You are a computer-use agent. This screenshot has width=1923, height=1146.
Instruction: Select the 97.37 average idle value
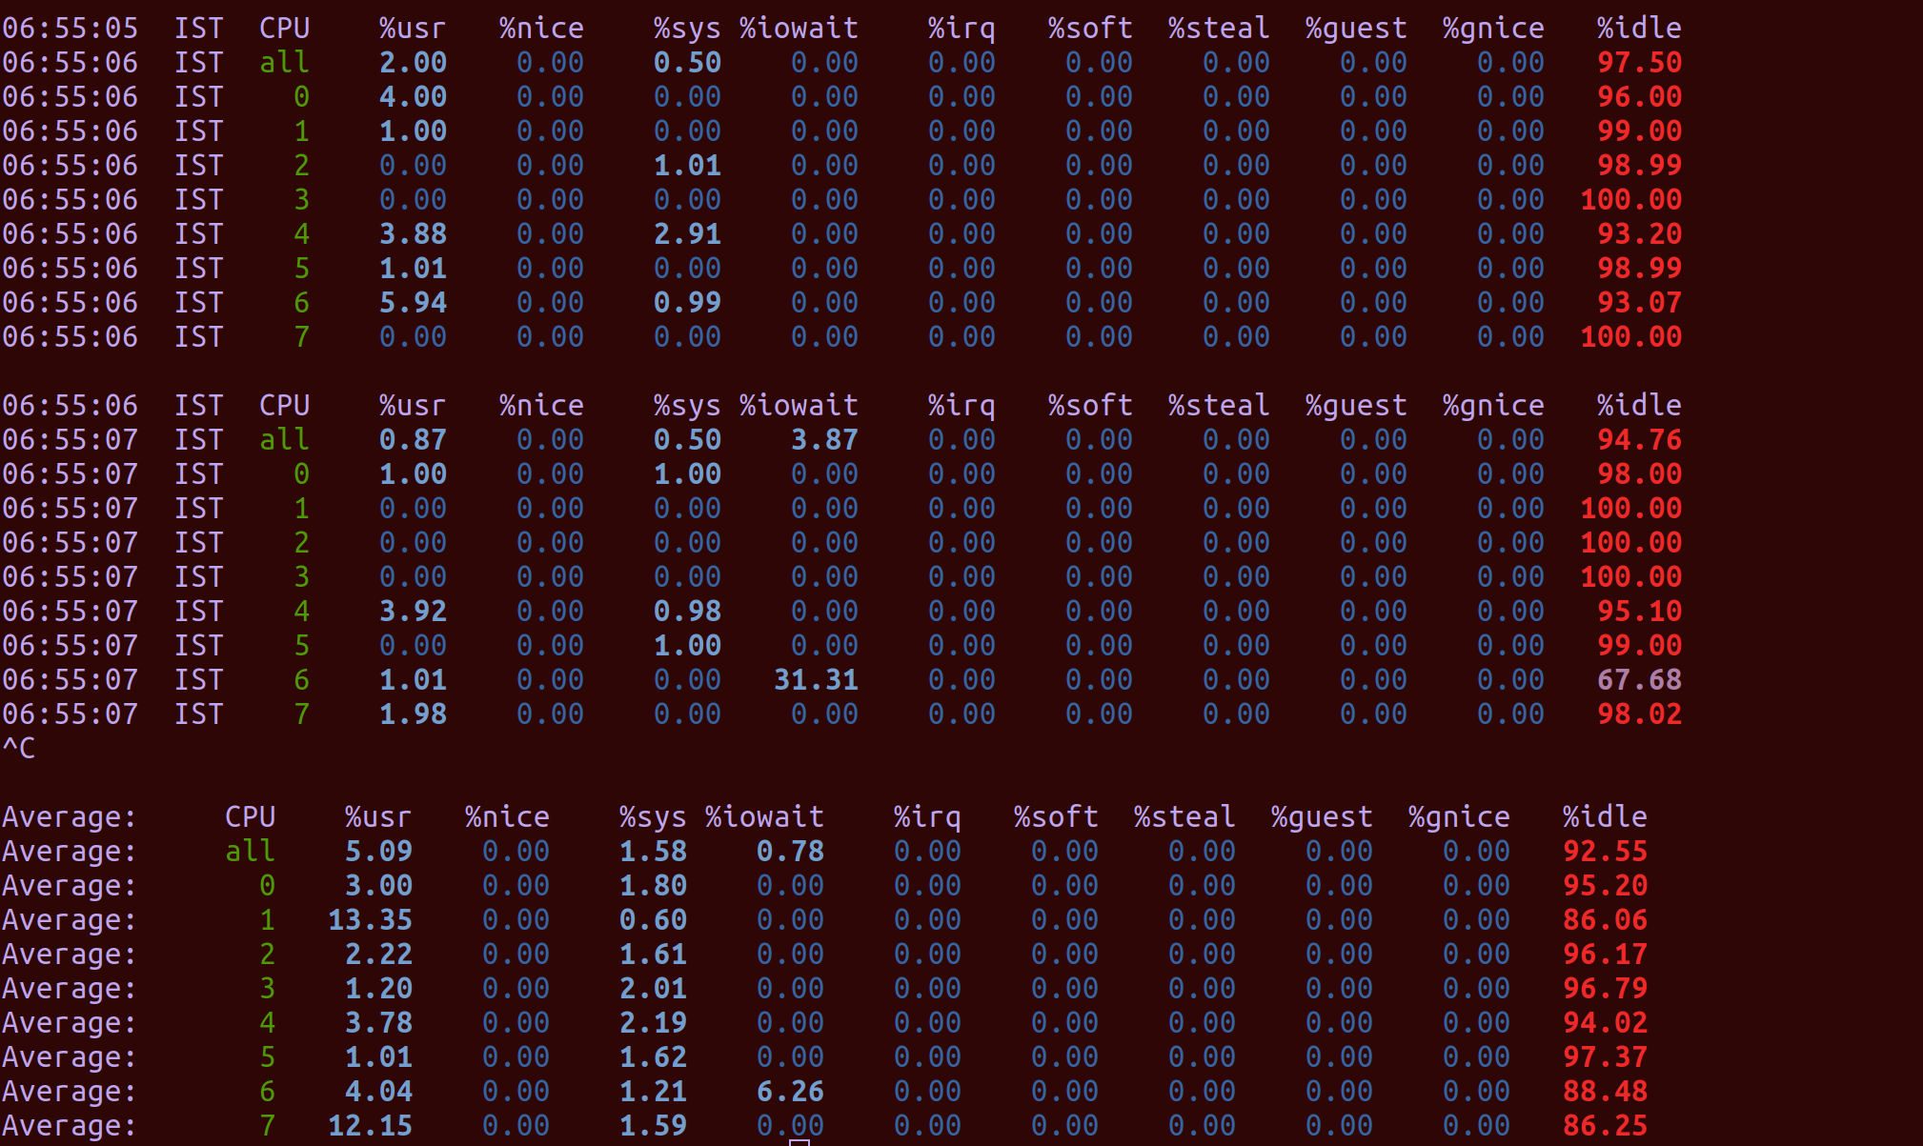click(1605, 1057)
